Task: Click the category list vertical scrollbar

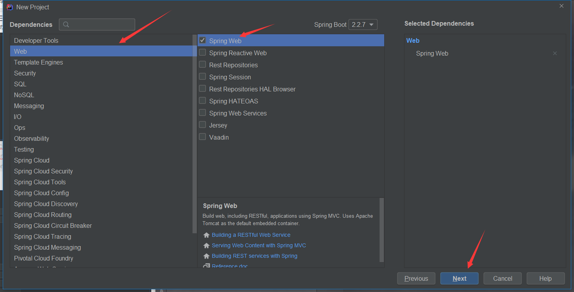Action: 195,134
